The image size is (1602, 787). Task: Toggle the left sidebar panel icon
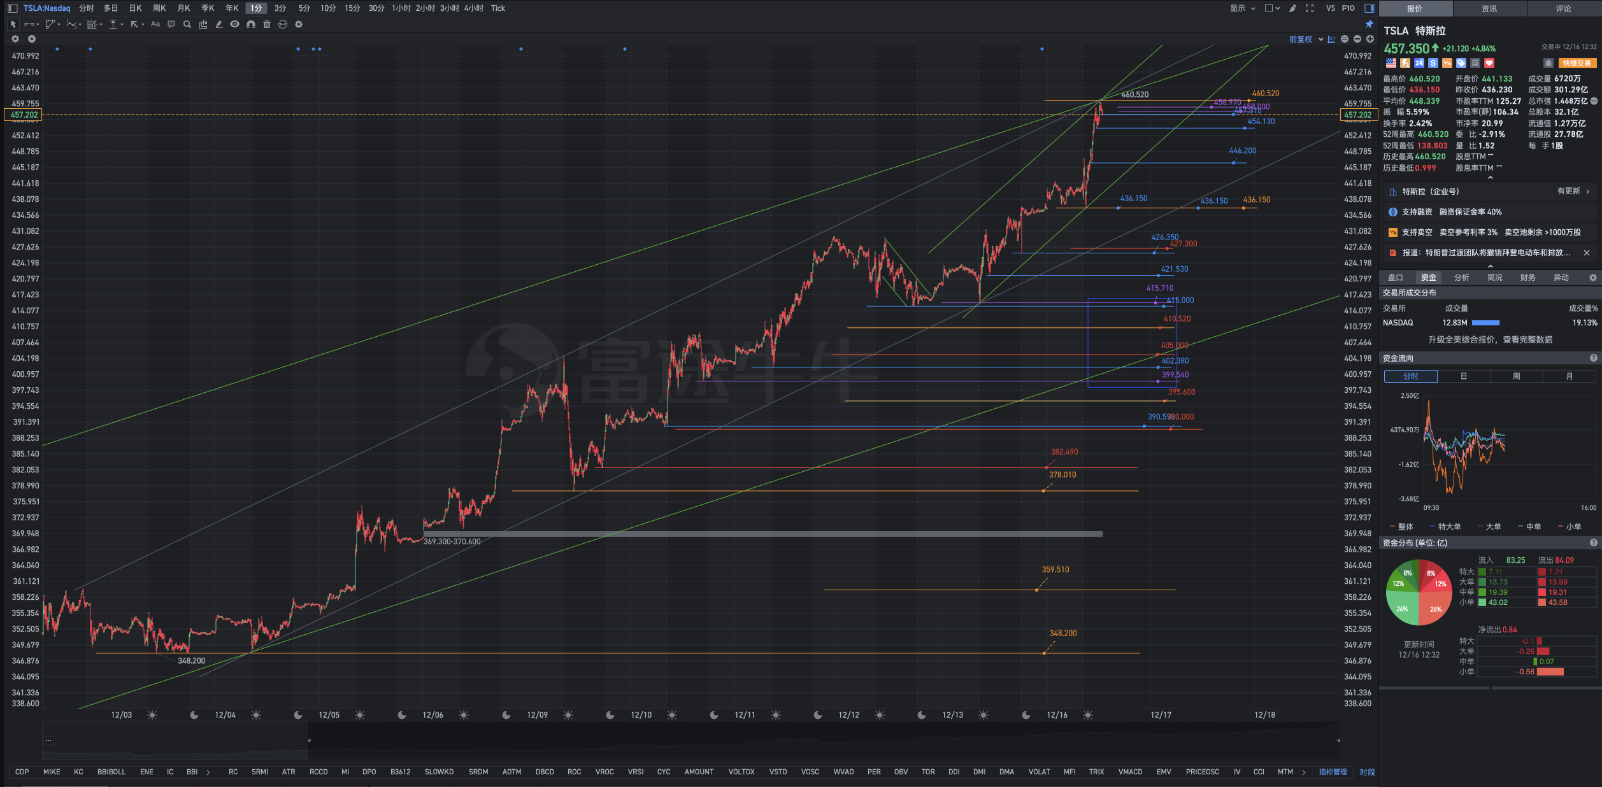pos(12,8)
